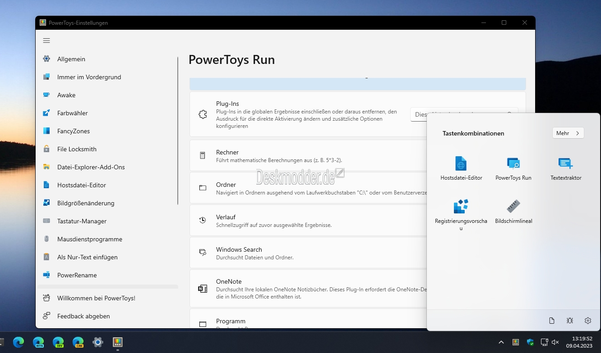Open documentation page icon in flyout footer
Image resolution: width=601 pixels, height=353 pixels.
point(551,321)
